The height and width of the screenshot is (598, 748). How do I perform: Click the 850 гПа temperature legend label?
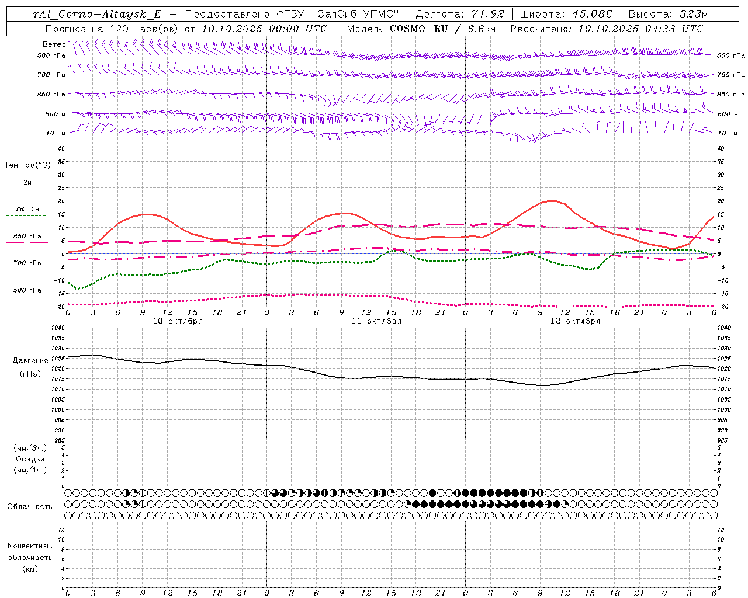(27, 237)
